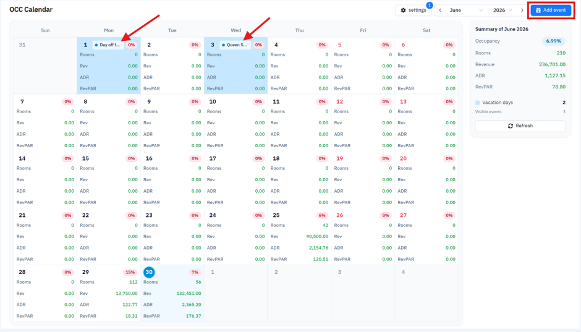Screen dimensions: 581x332
Task: Go to next month arrow
Action: coord(522,11)
